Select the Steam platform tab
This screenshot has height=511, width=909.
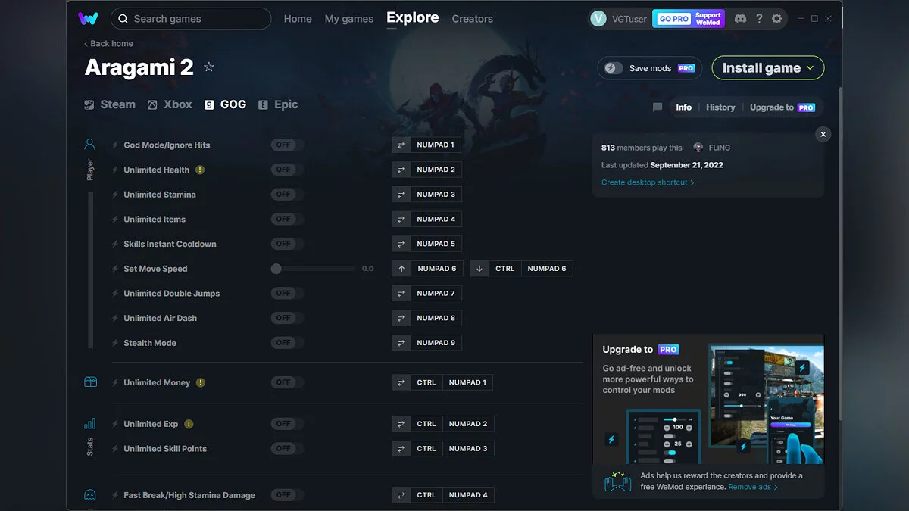110,104
